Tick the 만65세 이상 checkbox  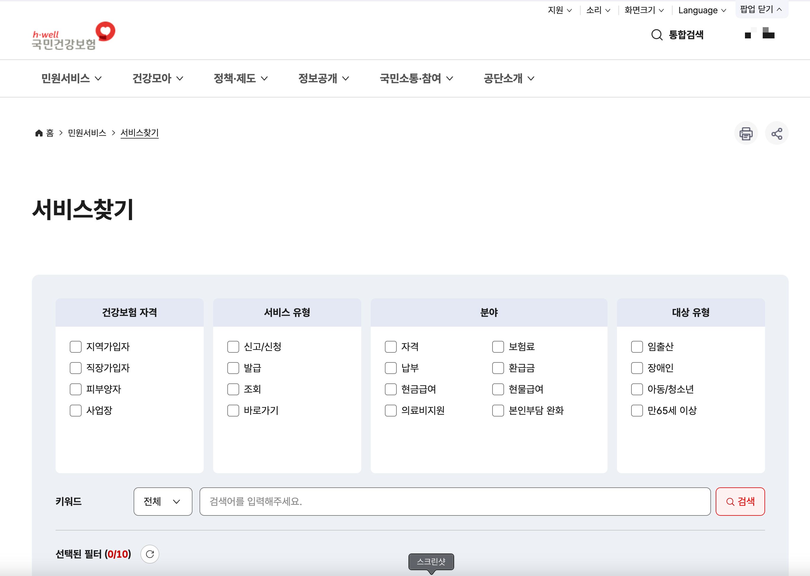pyautogui.click(x=637, y=410)
